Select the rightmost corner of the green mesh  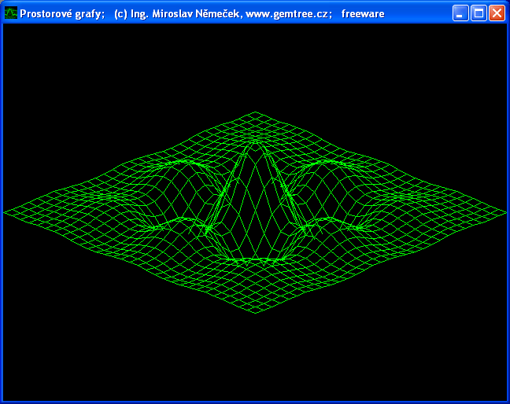click(505, 211)
